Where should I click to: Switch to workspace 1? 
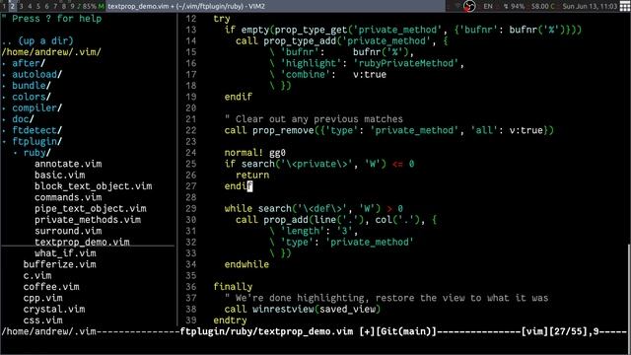pos(4,6)
